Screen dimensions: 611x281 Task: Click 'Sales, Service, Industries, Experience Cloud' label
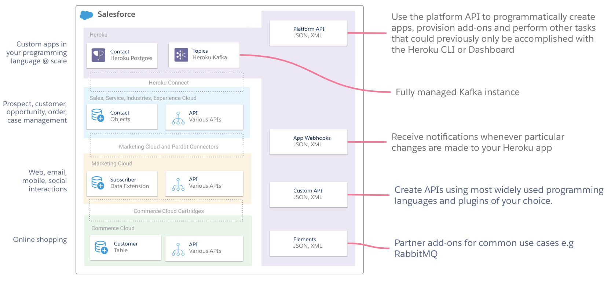click(143, 98)
